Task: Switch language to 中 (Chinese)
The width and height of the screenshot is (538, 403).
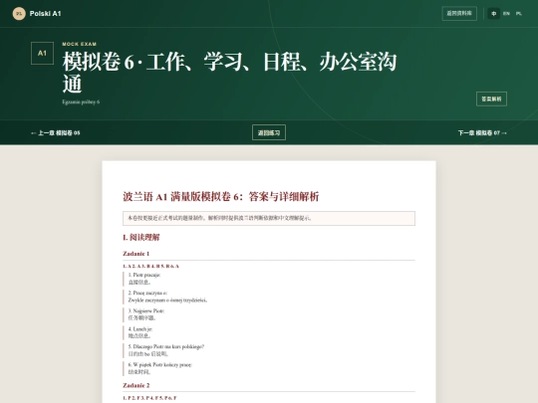Action: [494, 14]
